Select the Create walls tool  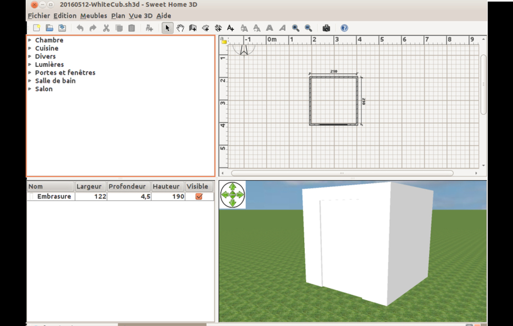click(x=193, y=28)
